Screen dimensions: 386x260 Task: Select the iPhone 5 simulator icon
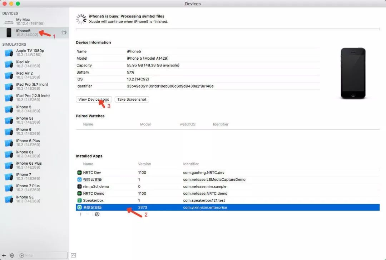(x=9, y=109)
